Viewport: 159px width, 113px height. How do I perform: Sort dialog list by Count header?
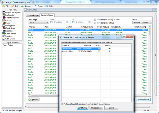tap(96, 46)
